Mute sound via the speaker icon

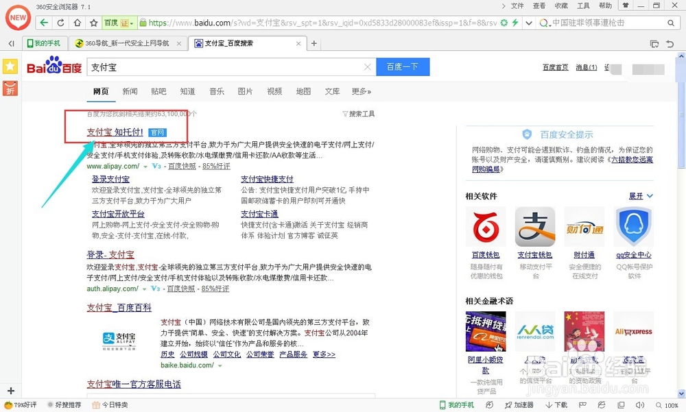tap(641, 404)
